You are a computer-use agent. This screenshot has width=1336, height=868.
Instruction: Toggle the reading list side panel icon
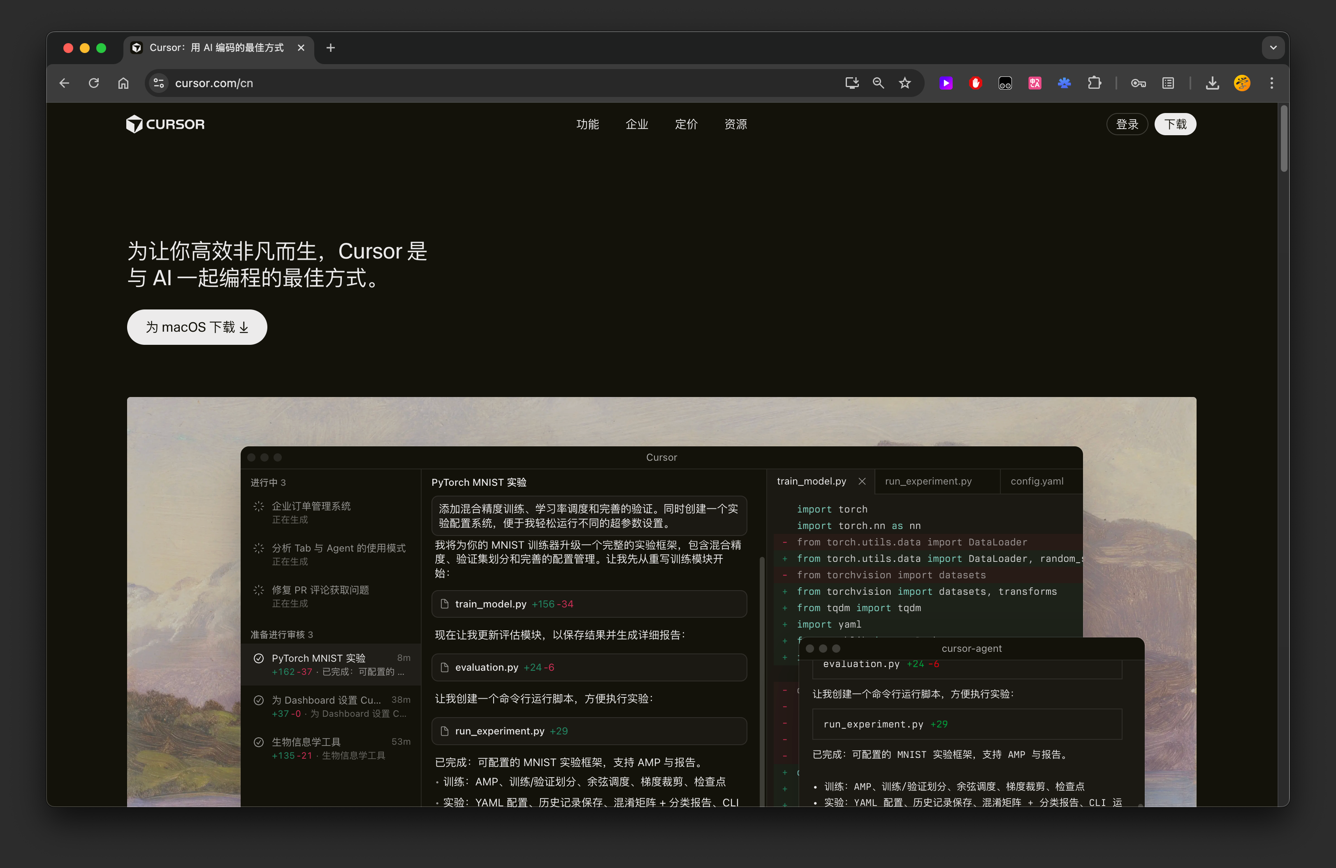[1168, 83]
